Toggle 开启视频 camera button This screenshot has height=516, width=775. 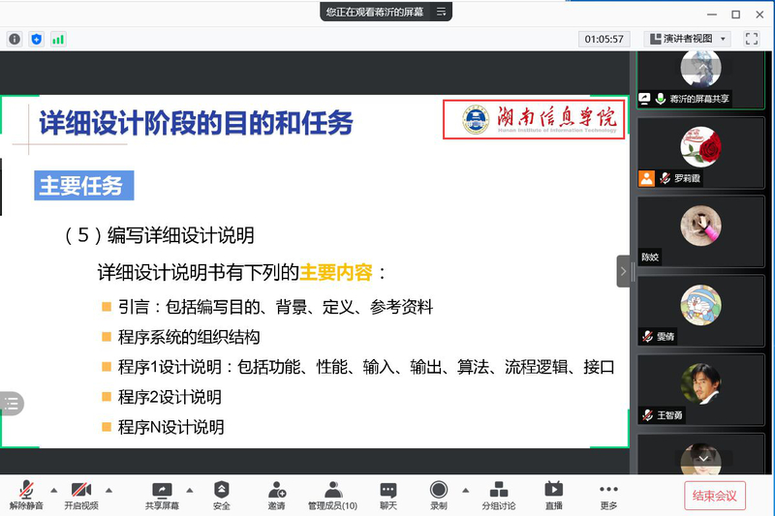pyautogui.click(x=81, y=495)
